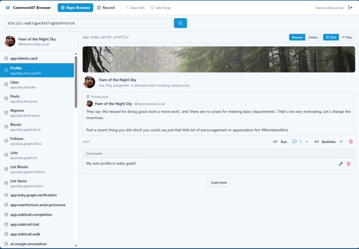Click database icon beside Follows

[6, 141]
